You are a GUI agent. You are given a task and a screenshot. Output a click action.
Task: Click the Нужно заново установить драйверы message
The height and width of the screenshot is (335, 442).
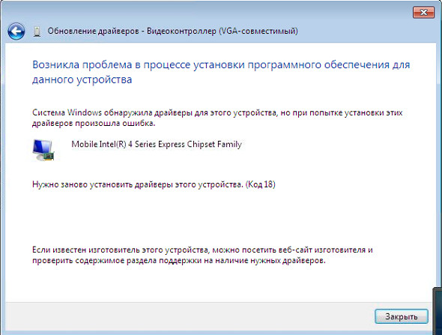coord(138,184)
